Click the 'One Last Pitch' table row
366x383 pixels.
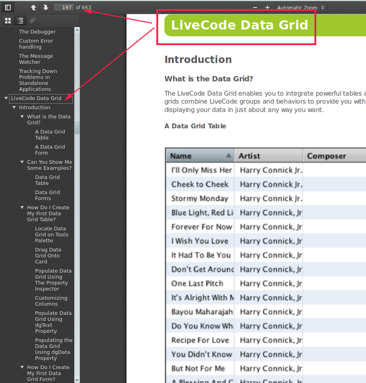[x=266, y=283]
